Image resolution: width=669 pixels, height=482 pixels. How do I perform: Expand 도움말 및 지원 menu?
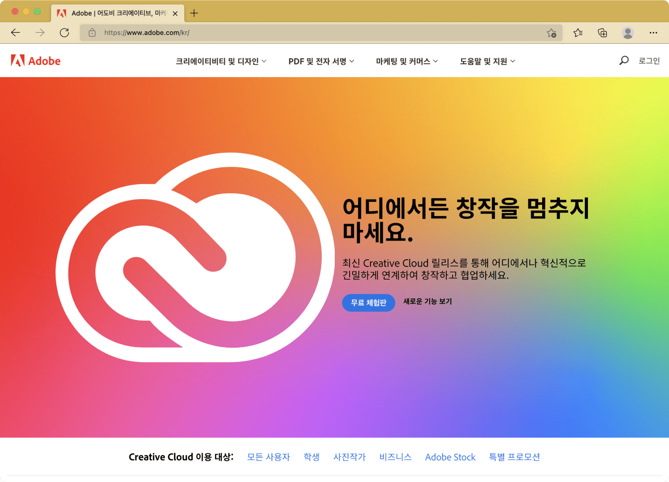click(488, 61)
